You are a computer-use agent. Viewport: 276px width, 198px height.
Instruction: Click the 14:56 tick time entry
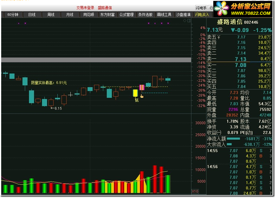pyautogui.click(x=212, y=167)
